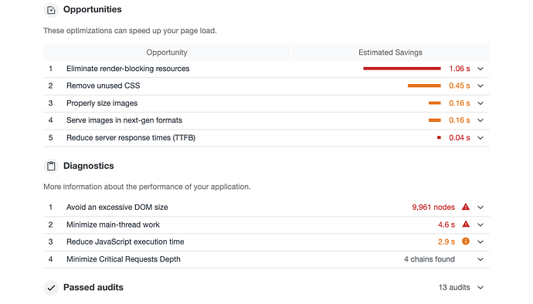
Task: Click the red warning triangle beside 4.6 s
Action: [466, 225]
